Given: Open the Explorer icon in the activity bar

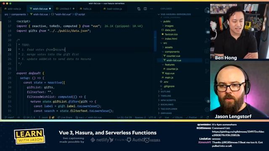Looking at the screenshot, I should coord(207,10).
